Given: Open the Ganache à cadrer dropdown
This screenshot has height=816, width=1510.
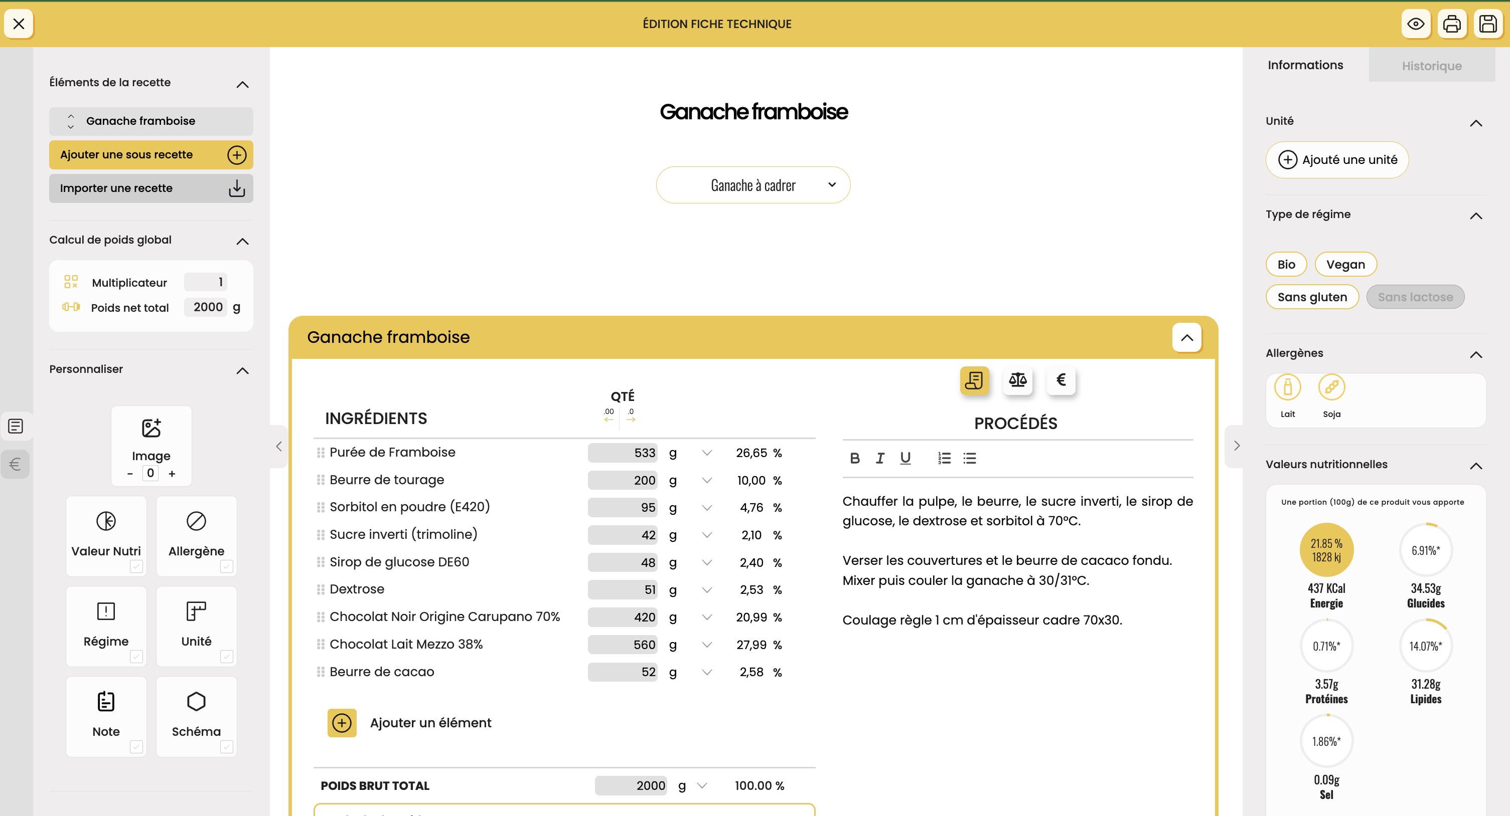Looking at the screenshot, I should click(x=753, y=185).
